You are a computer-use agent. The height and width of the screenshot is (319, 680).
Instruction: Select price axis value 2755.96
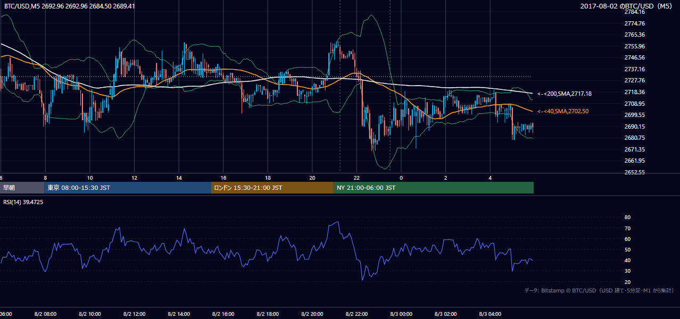(x=634, y=46)
